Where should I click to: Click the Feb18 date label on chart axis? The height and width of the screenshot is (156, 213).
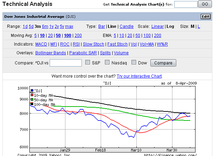[x=100, y=150]
